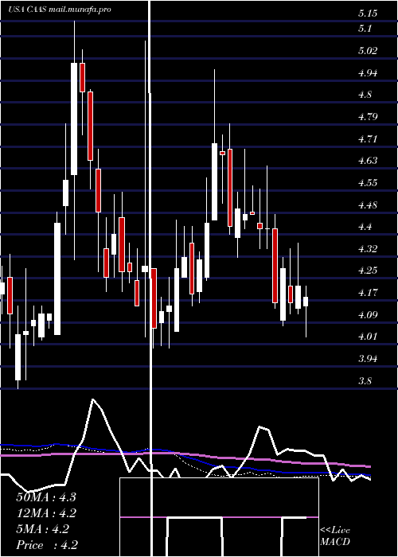This screenshot has width=398, height=557.
Task: Click the 'Price : 4.2' indicator text
Action: pyautogui.click(x=47, y=545)
